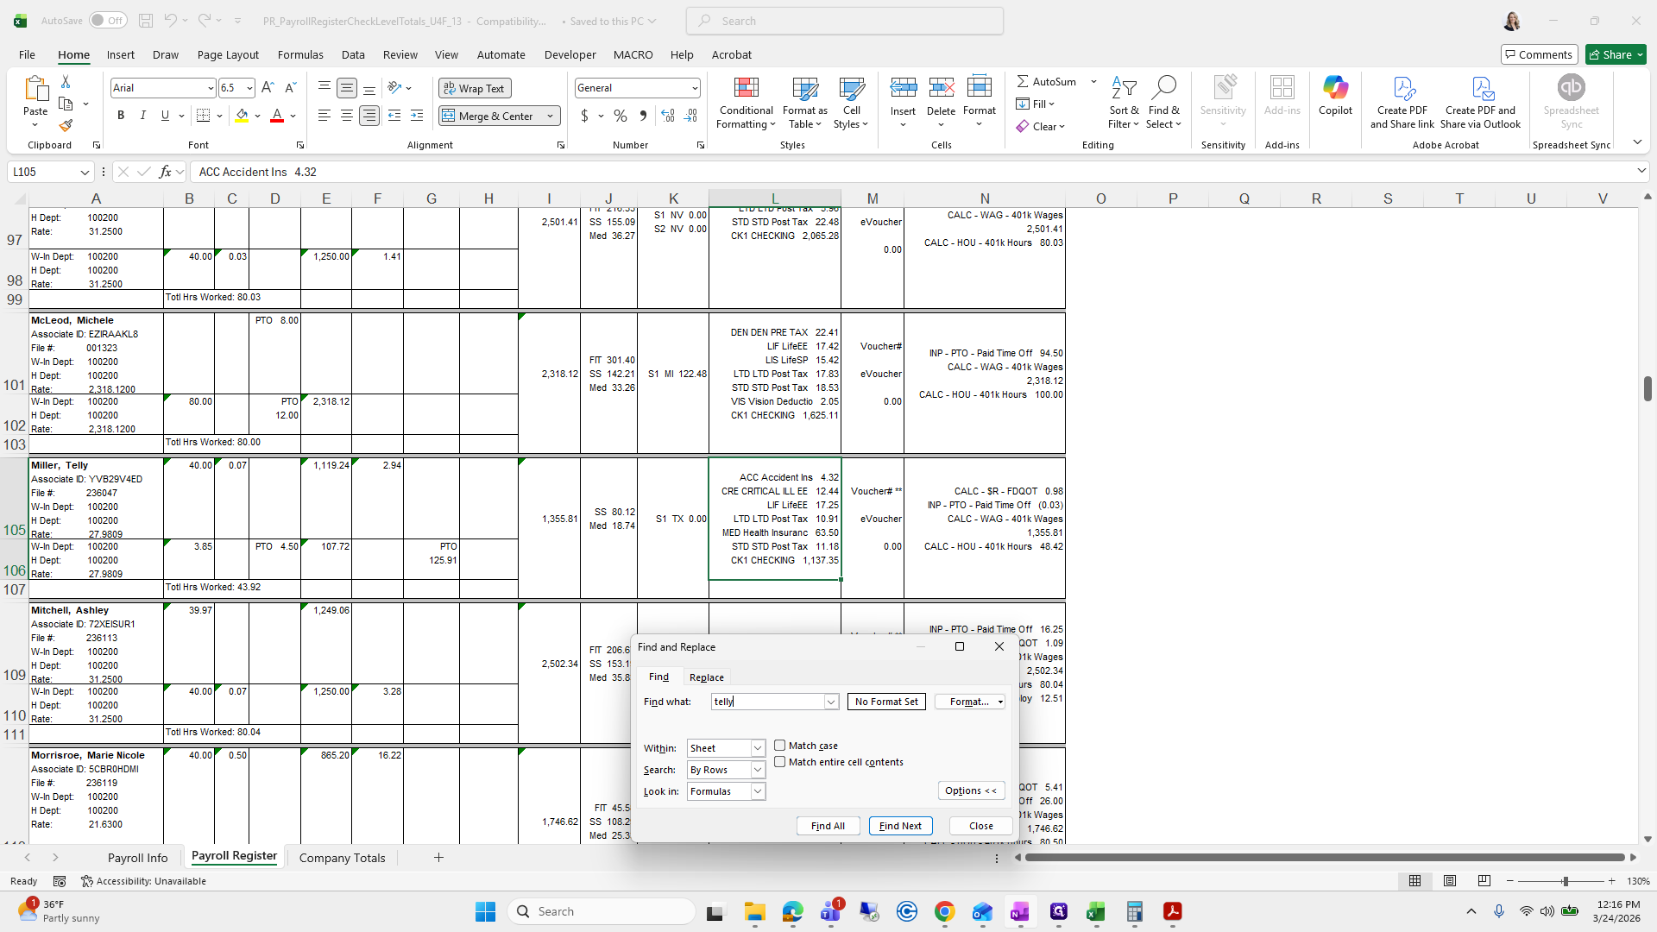Click the zoom slider in status bar
Image resolution: width=1657 pixels, height=932 pixels.
click(1564, 881)
